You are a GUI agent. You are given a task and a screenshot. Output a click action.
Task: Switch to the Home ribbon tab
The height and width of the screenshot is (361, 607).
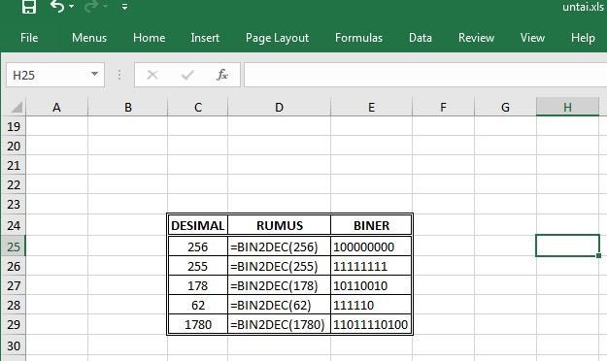(149, 38)
